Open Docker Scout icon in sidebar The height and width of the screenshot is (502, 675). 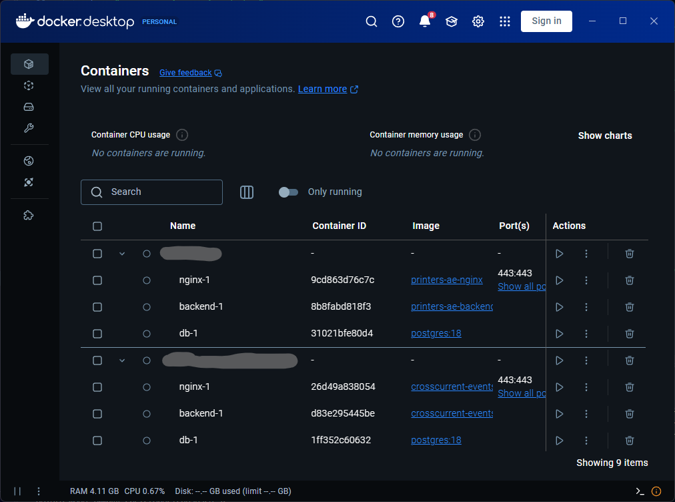(29, 182)
